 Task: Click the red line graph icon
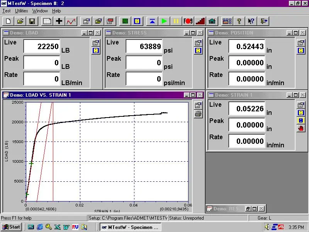pos(71,21)
